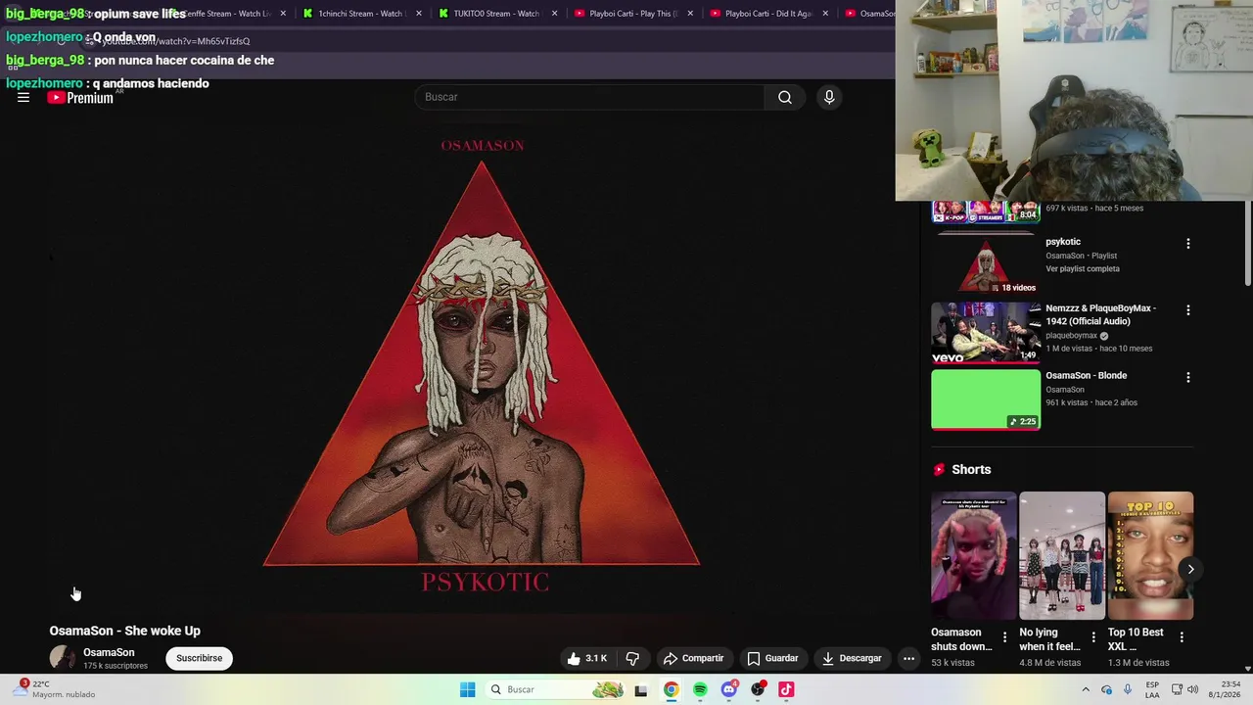Switch to TUKITO0 Stream browser tab
The image size is (1253, 705).
[x=494, y=14]
